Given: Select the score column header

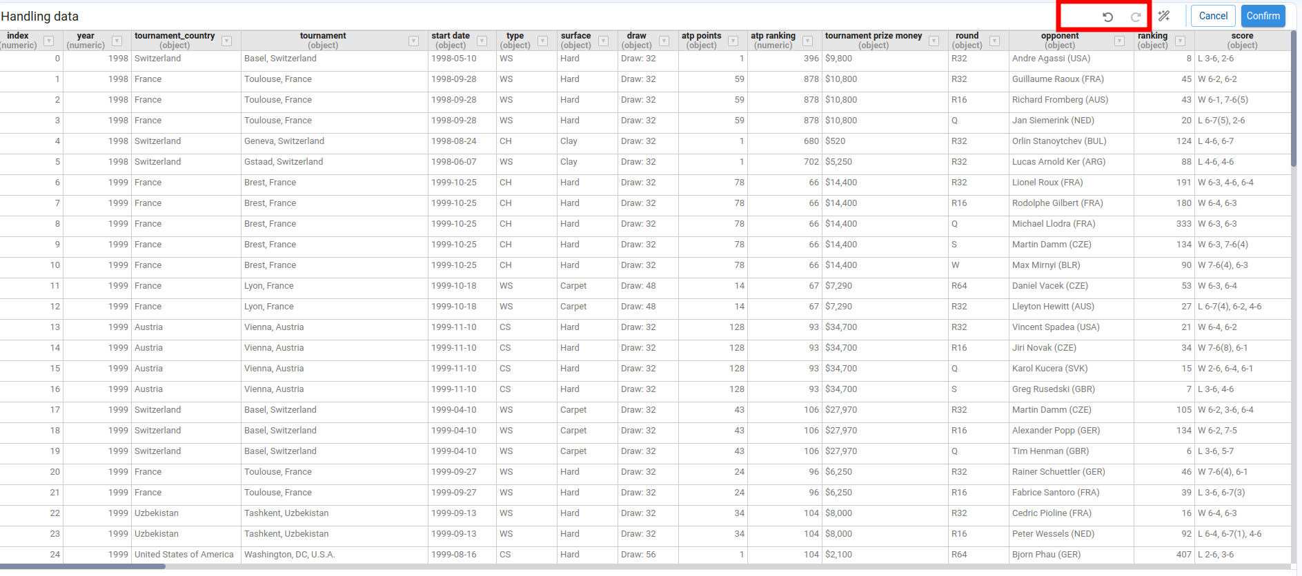Looking at the screenshot, I should coord(1242,41).
